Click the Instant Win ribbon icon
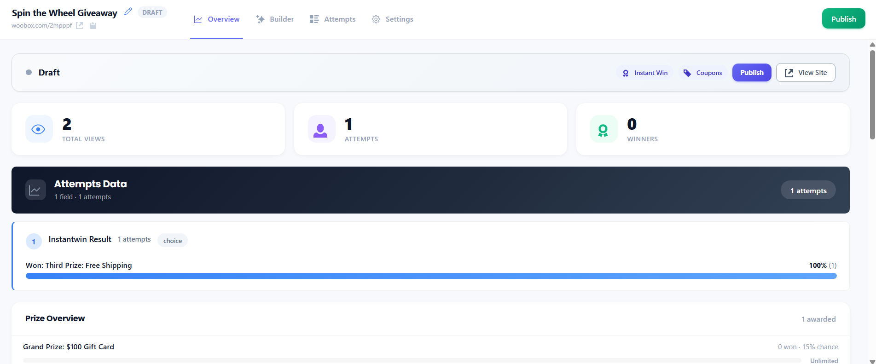Image resolution: width=876 pixels, height=364 pixels. point(626,73)
